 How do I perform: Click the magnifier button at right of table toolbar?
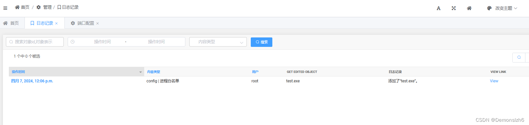pyautogui.click(x=519, y=57)
